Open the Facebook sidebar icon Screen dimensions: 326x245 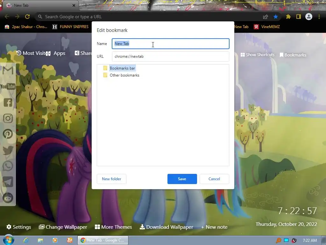[x=8, y=102]
